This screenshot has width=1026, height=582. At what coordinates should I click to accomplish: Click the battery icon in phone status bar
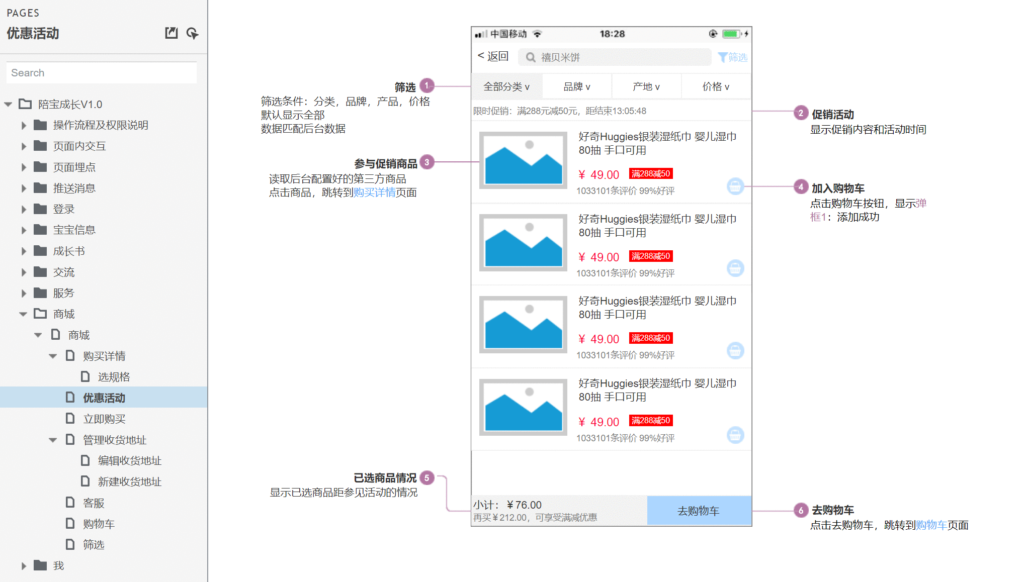pos(732,34)
